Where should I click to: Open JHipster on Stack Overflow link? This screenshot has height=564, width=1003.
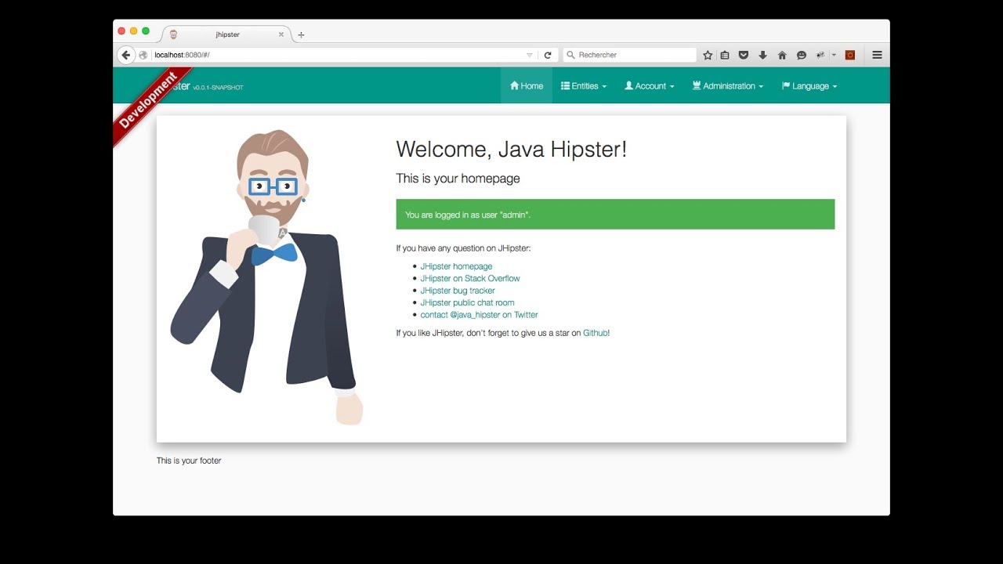pos(470,278)
